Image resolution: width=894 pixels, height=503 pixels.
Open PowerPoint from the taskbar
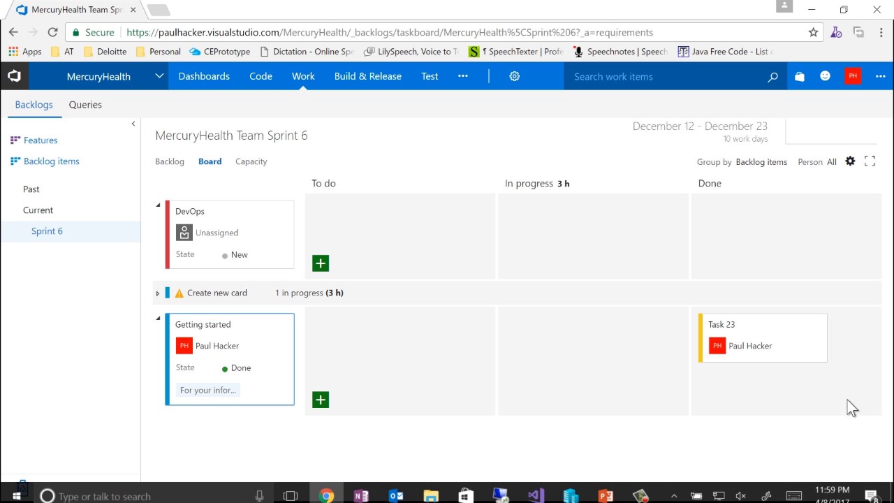point(606,496)
